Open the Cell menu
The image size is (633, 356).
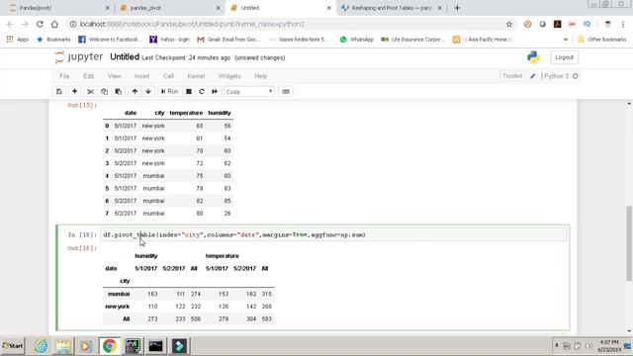tap(168, 76)
